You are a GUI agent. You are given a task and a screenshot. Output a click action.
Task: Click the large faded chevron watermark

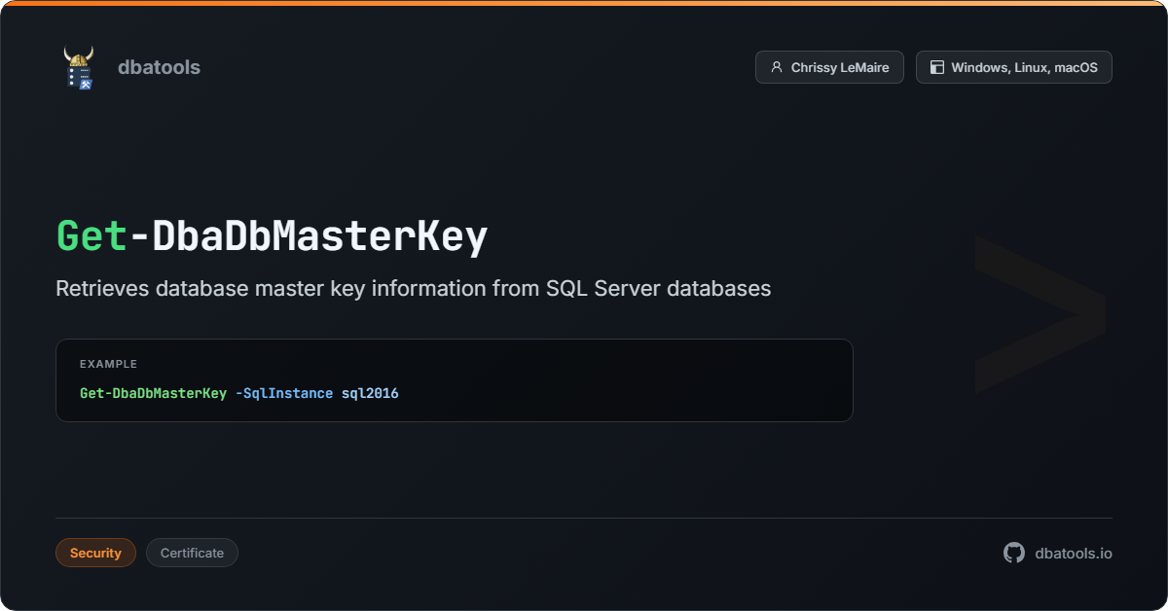tap(1040, 313)
